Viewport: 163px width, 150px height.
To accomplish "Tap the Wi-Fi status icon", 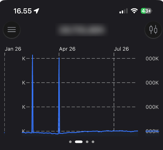I will [x=134, y=11].
